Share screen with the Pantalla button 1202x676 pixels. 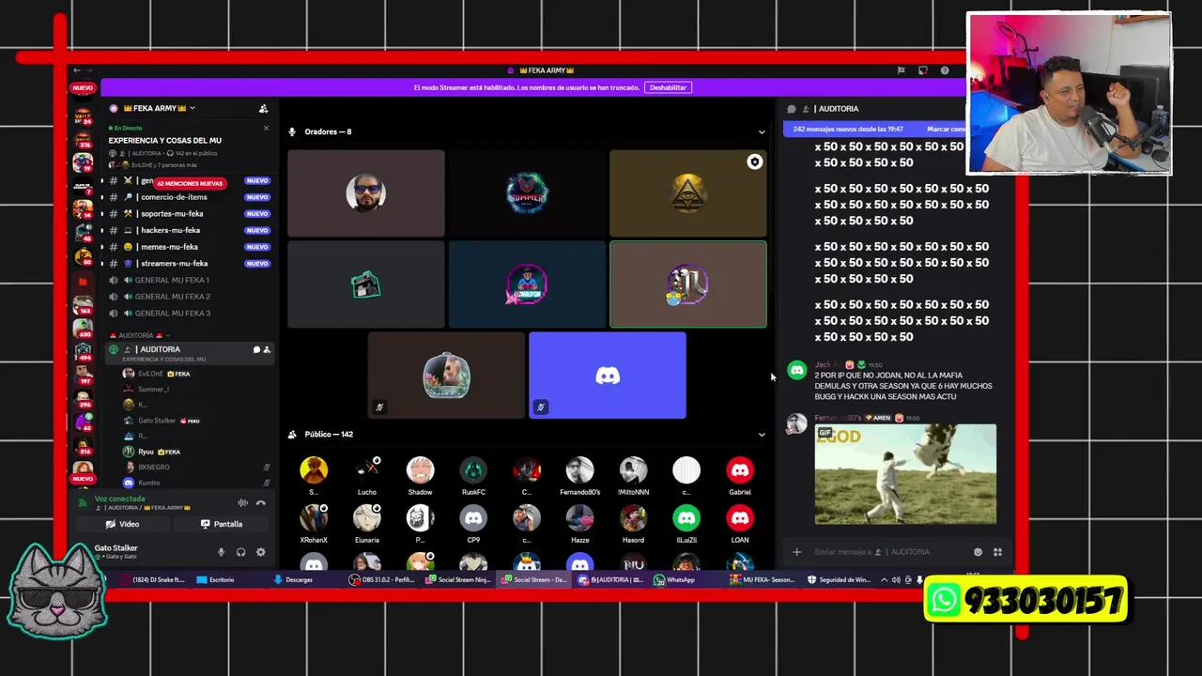click(x=221, y=524)
